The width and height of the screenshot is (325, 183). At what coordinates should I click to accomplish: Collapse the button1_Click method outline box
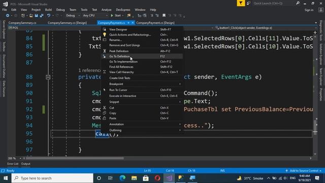pyautogui.click(x=48, y=77)
